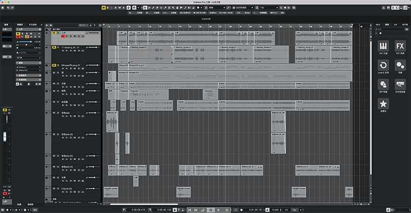Open the Favorites star icon
Image resolution: width=411 pixels, height=213 pixels.
(x=383, y=104)
